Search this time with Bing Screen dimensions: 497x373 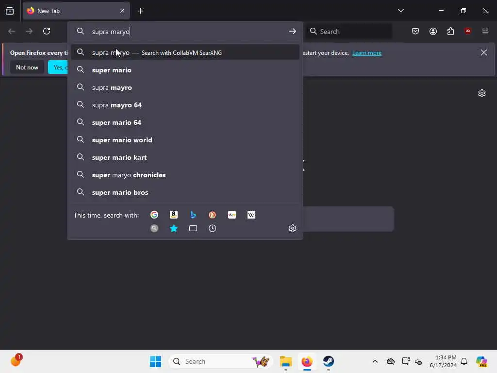[x=193, y=215]
